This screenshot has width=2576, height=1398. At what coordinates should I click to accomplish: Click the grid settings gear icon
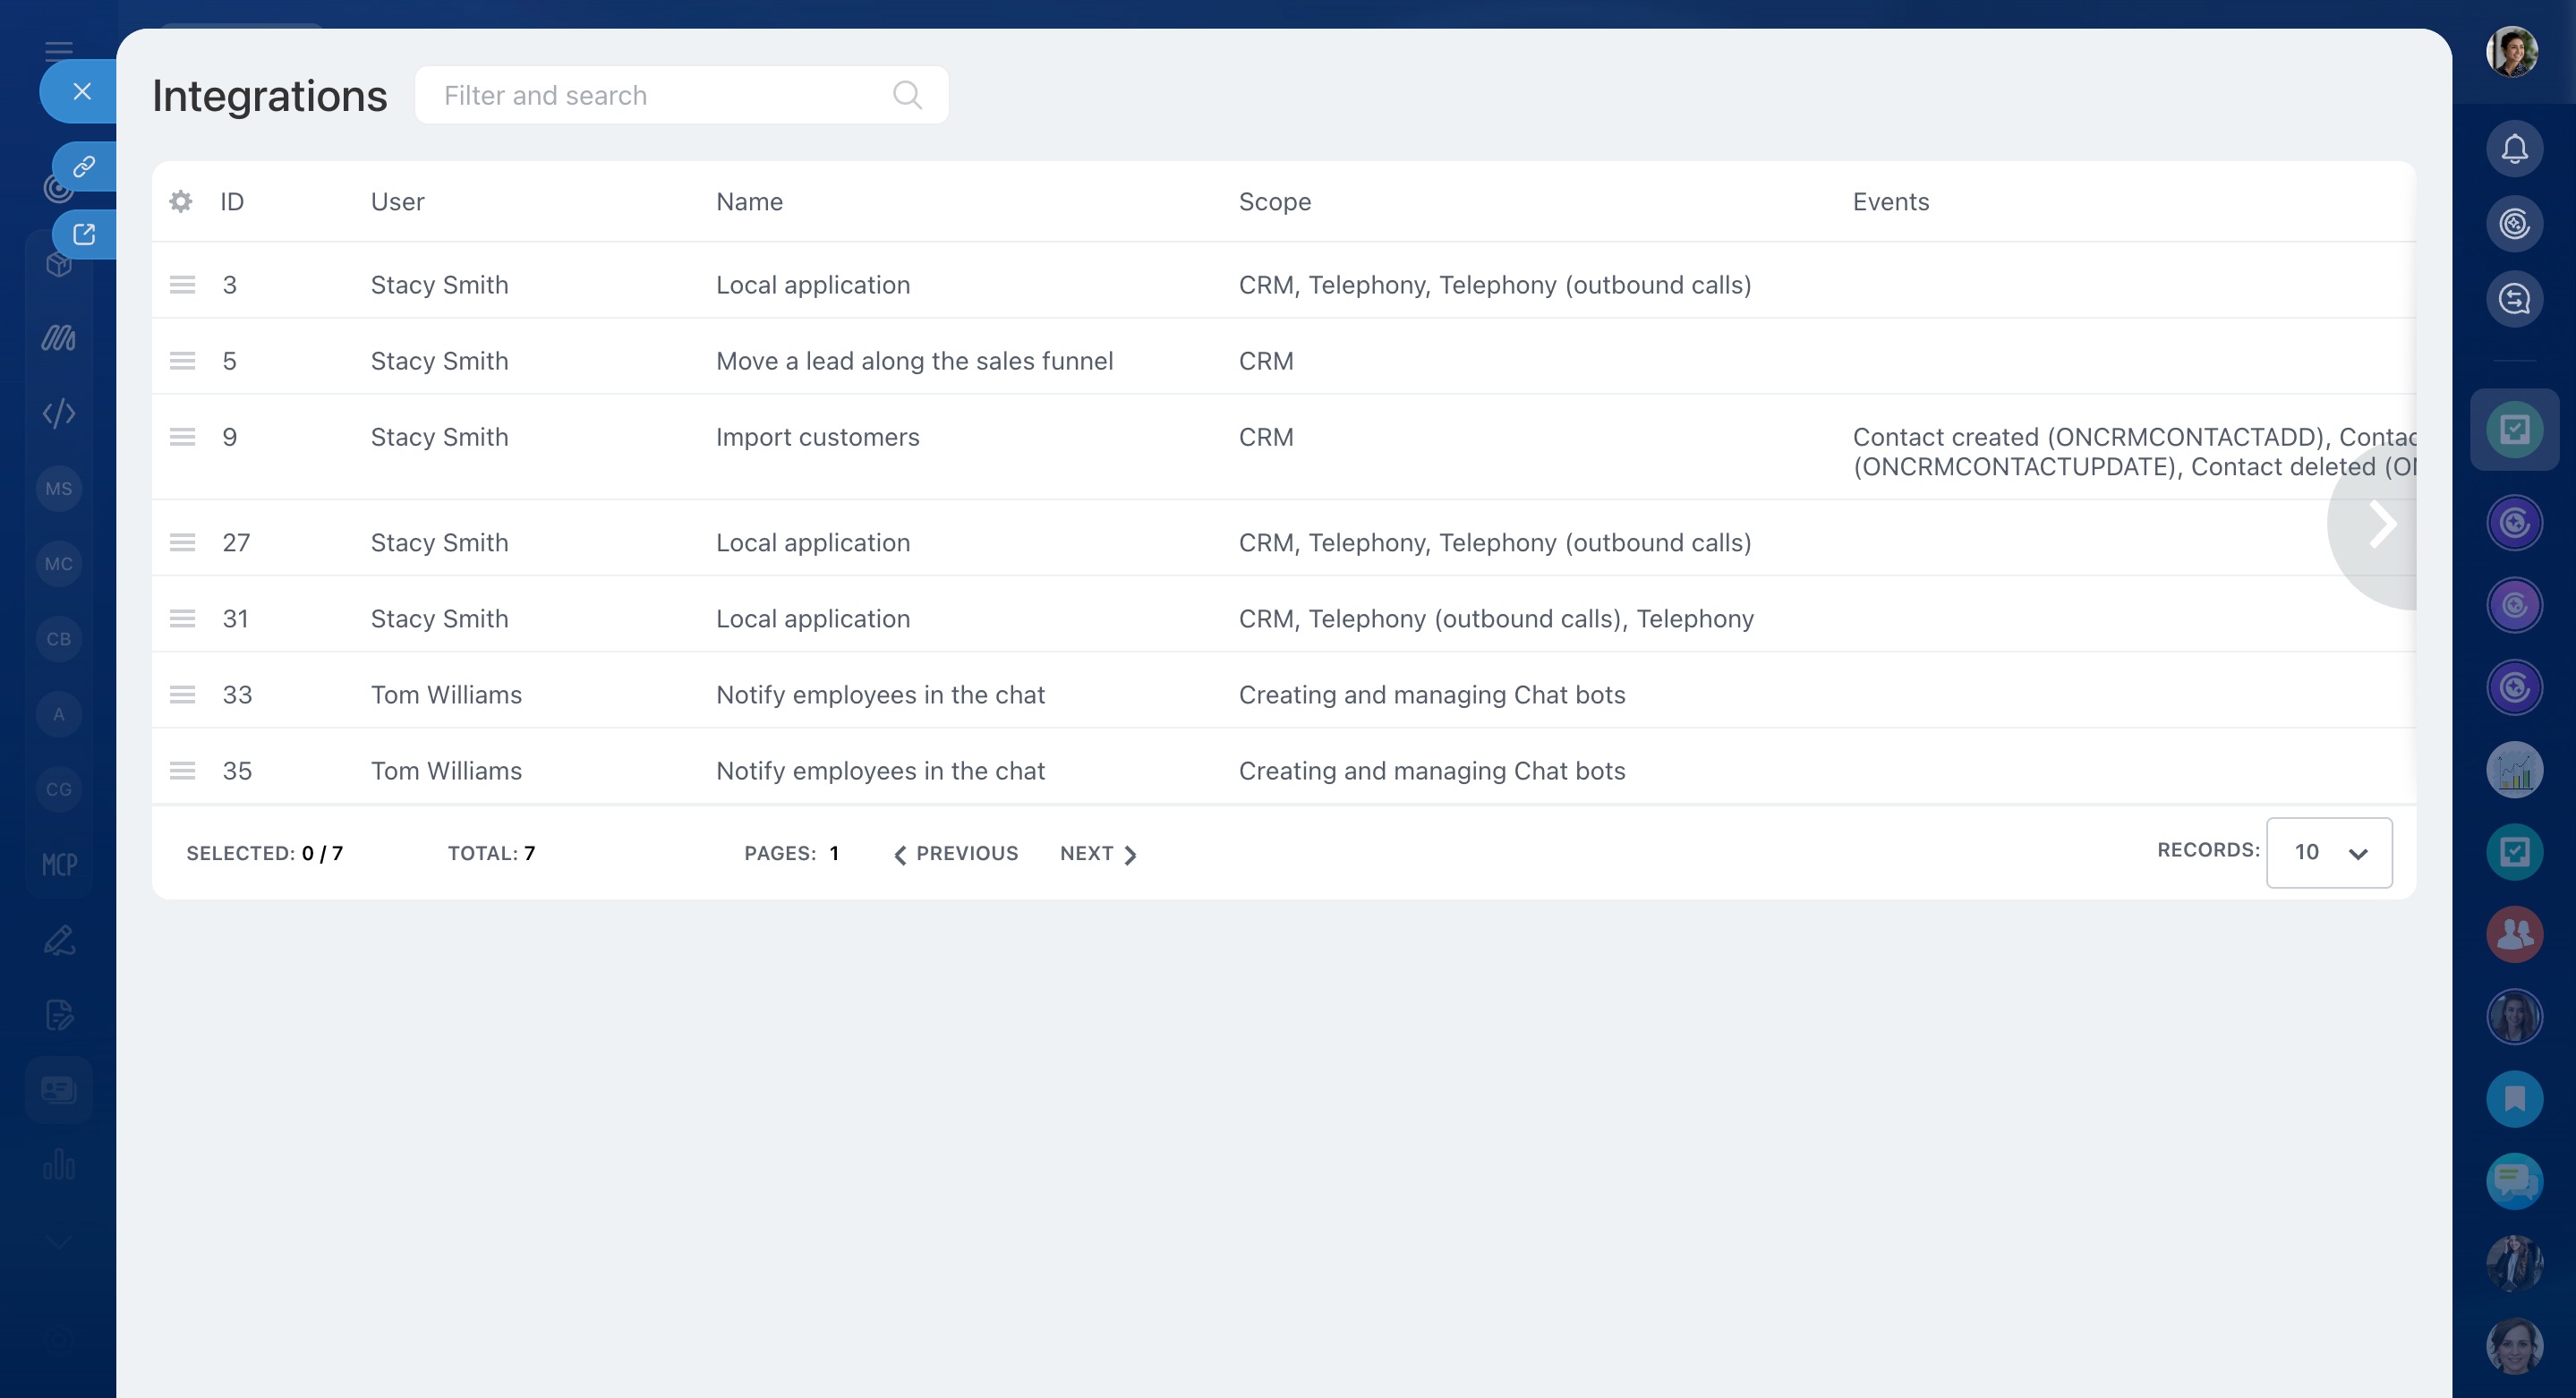pos(181,201)
